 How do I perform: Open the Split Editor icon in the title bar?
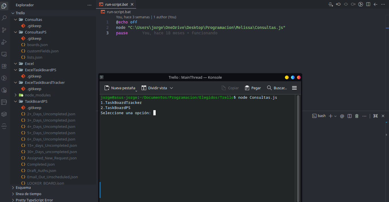click(368, 4)
